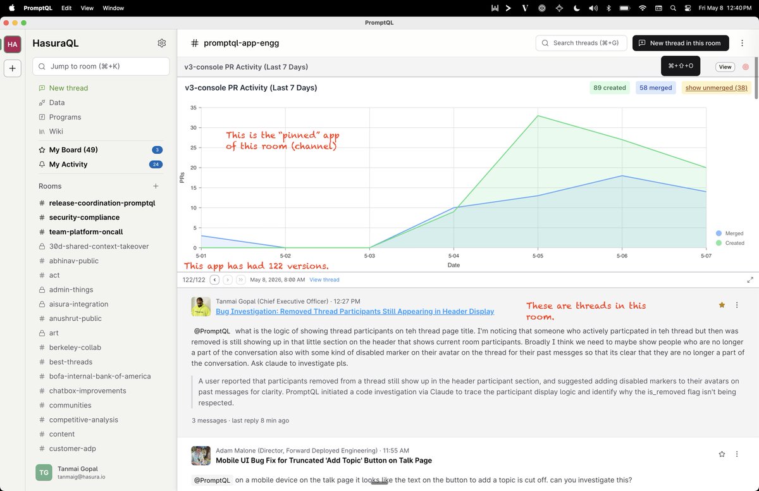Viewport: 759px width, 491px height.
Task: Go to next app version arrow
Action: click(x=228, y=280)
